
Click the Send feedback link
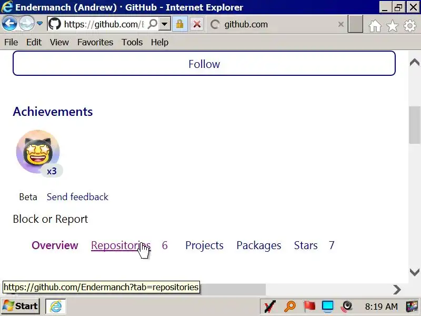point(77,197)
